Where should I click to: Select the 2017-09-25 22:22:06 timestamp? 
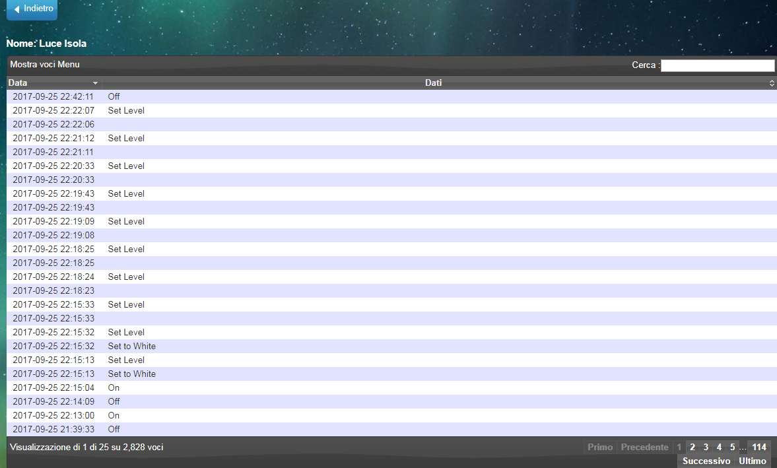pos(53,124)
